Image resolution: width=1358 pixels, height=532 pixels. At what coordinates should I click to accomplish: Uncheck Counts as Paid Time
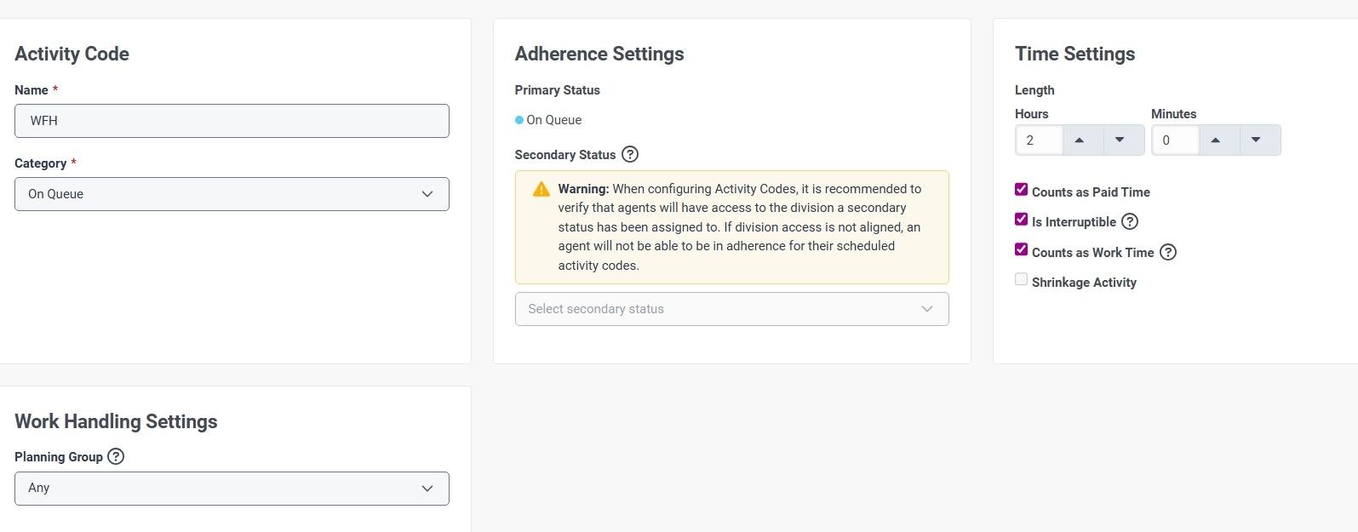[1022, 190]
